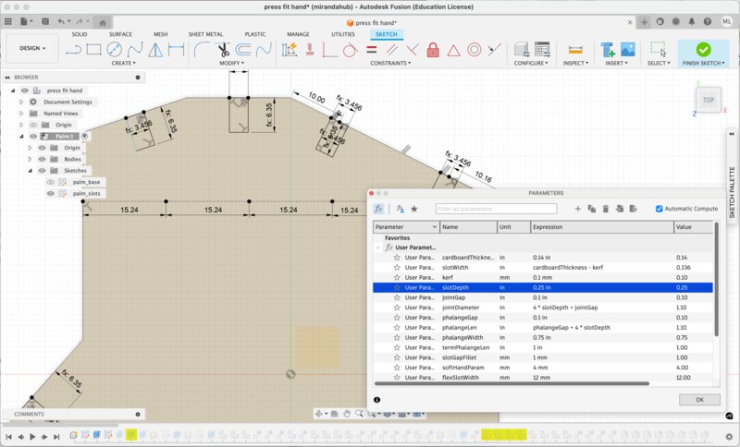This screenshot has height=447, width=740.
Task: Click the add parameter plus icon
Action: point(578,209)
